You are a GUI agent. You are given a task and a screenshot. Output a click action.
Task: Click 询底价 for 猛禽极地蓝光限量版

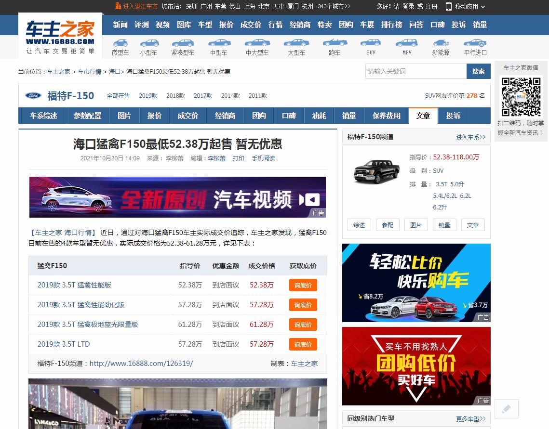tap(303, 325)
